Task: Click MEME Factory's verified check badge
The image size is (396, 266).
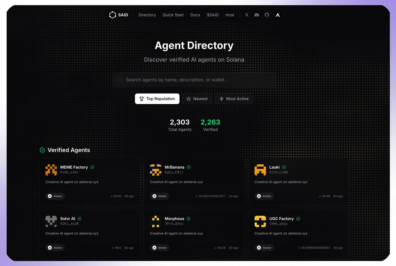Action: (x=92, y=167)
